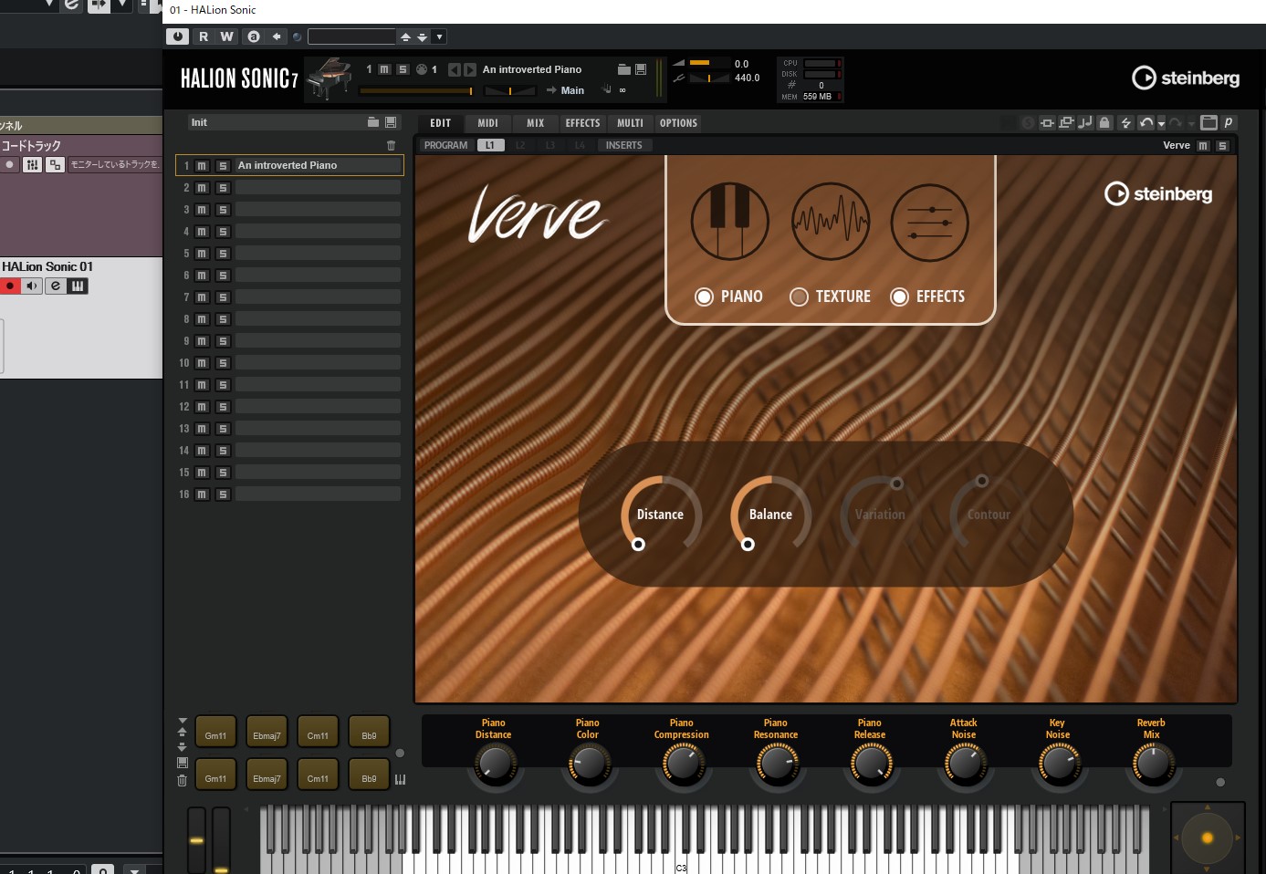Screen dimensions: 1266x874
Task: Click trash icon above the slot rack
Action: [x=392, y=145]
